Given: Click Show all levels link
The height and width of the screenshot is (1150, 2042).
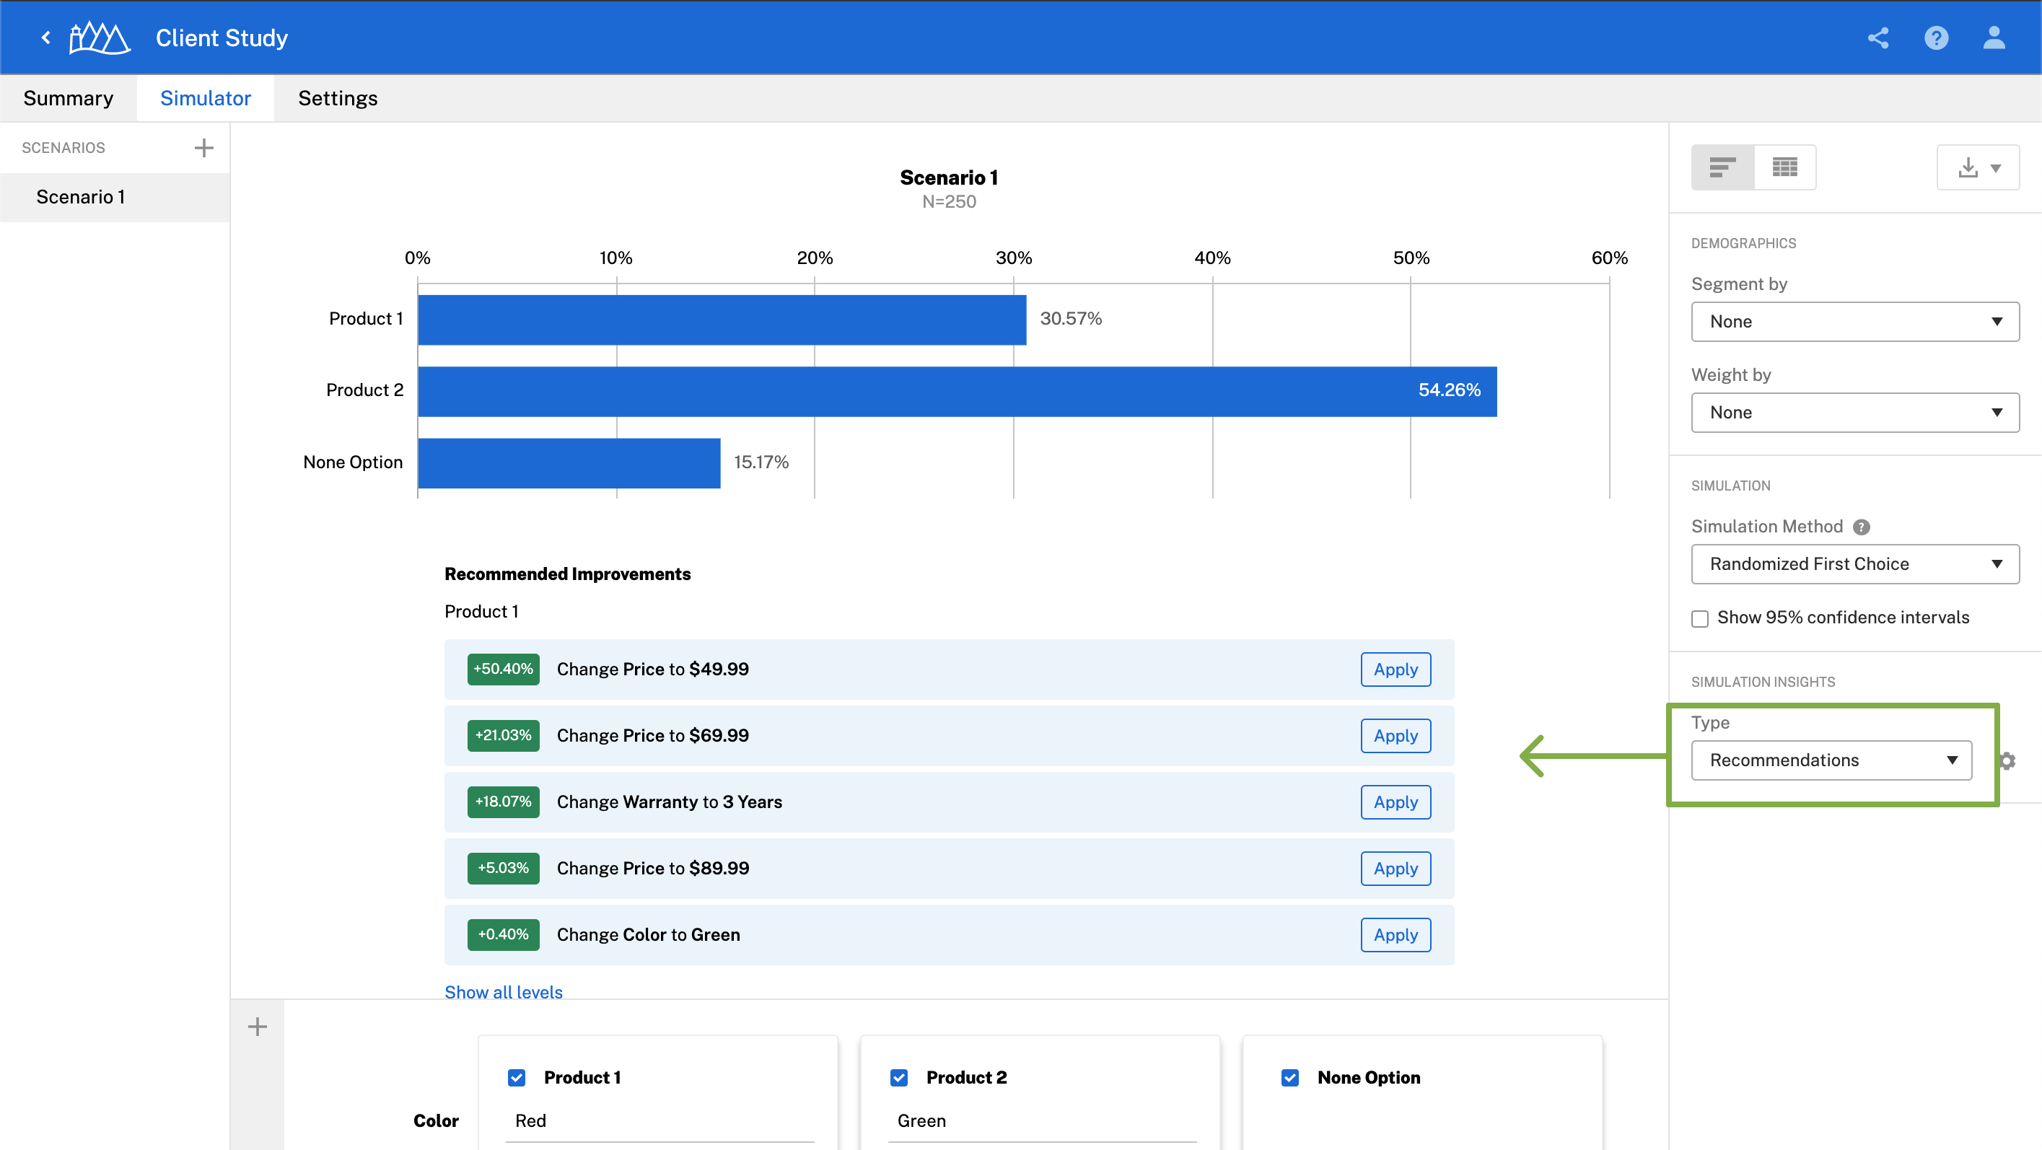Looking at the screenshot, I should 504,992.
